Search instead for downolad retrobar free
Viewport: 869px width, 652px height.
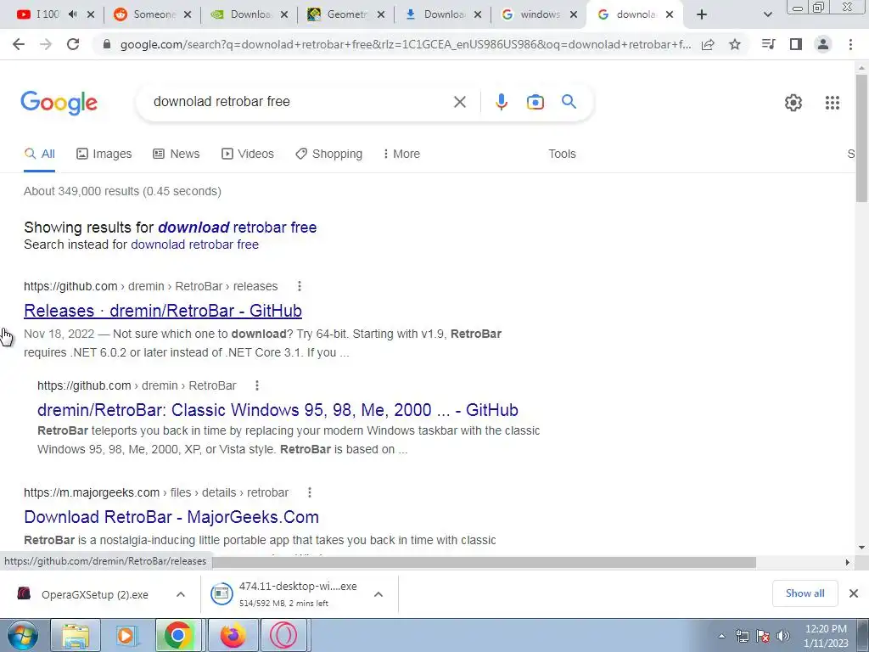(194, 244)
